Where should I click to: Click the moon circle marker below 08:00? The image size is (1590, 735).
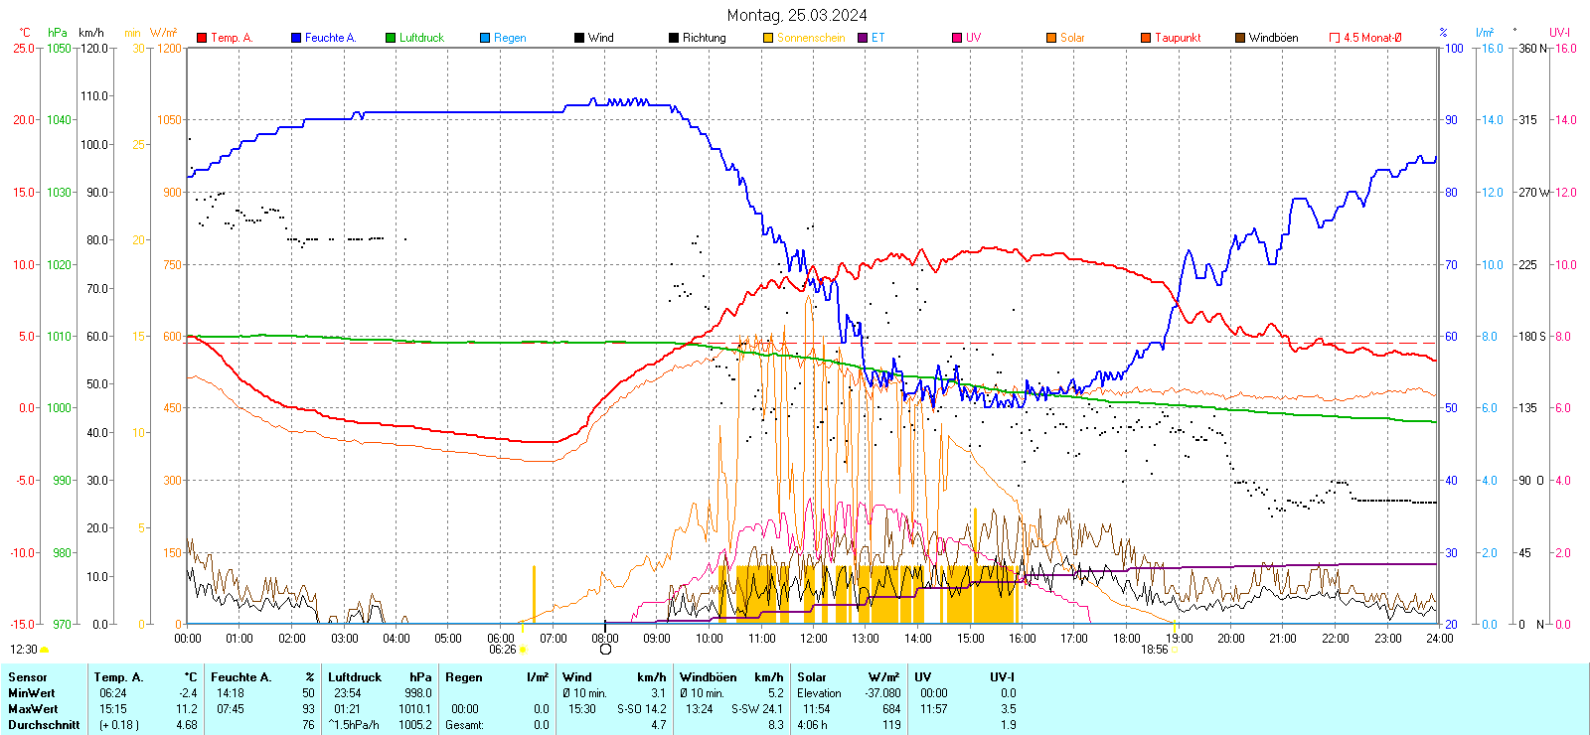pos(605,650)
